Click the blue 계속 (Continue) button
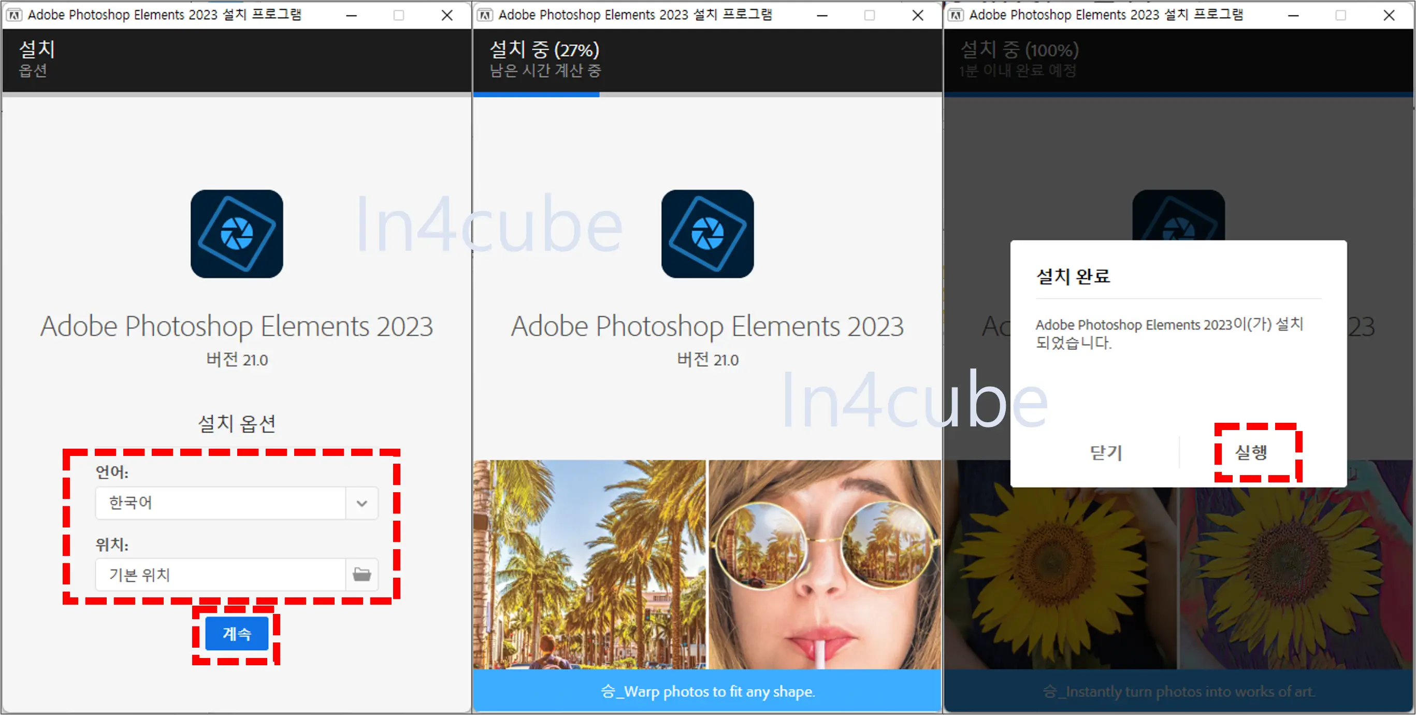The image size is (1416, 715). [x=236, y=634]
